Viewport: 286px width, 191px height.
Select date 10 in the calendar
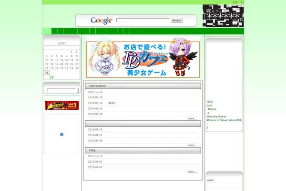(x=47, y=60)
